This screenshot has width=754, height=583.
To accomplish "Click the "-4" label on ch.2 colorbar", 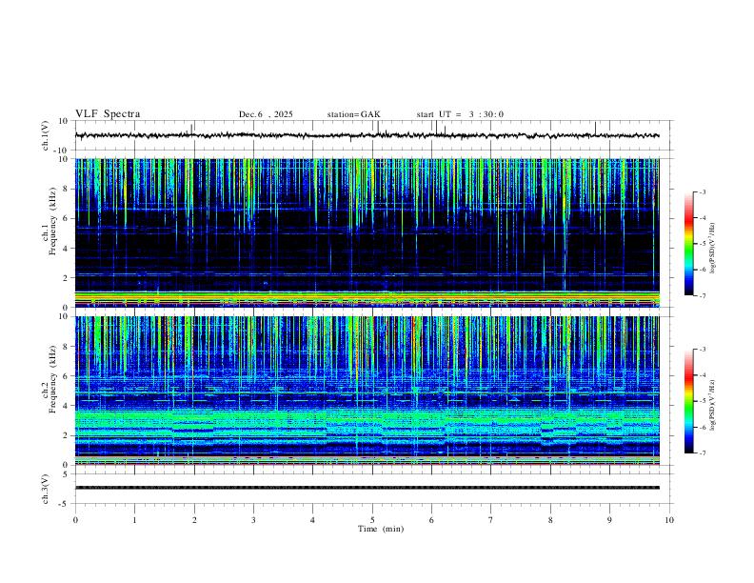I will tap(703, 375).
